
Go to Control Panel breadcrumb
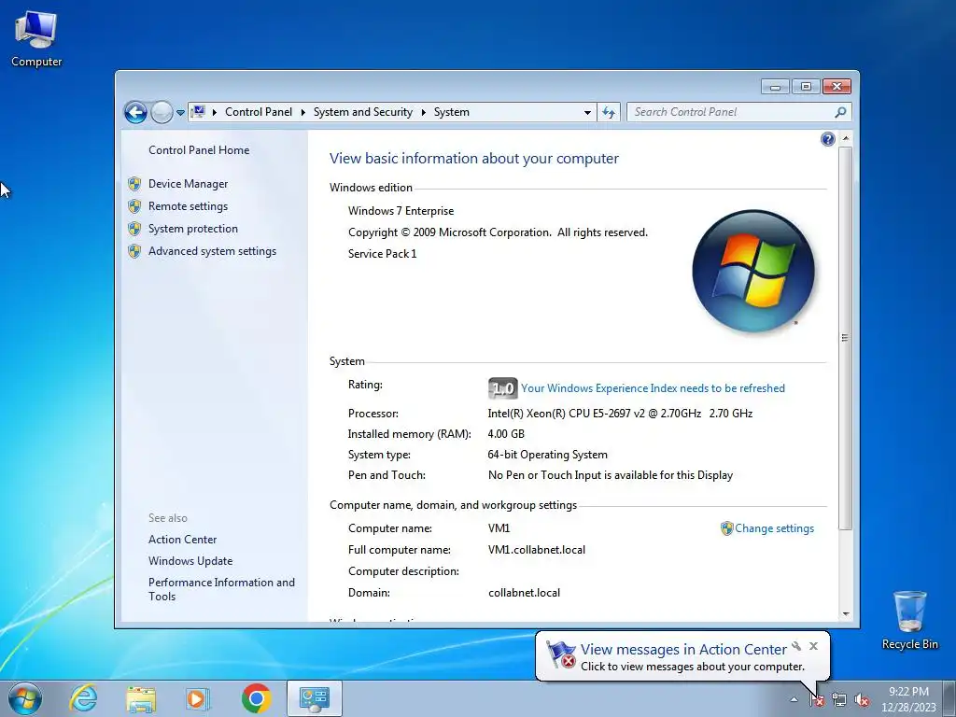point(259,112)
